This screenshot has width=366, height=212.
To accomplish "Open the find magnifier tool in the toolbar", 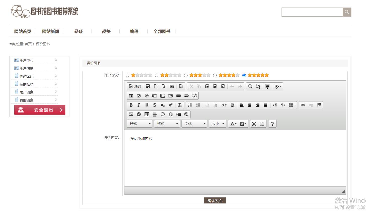I will pos(250,86).
